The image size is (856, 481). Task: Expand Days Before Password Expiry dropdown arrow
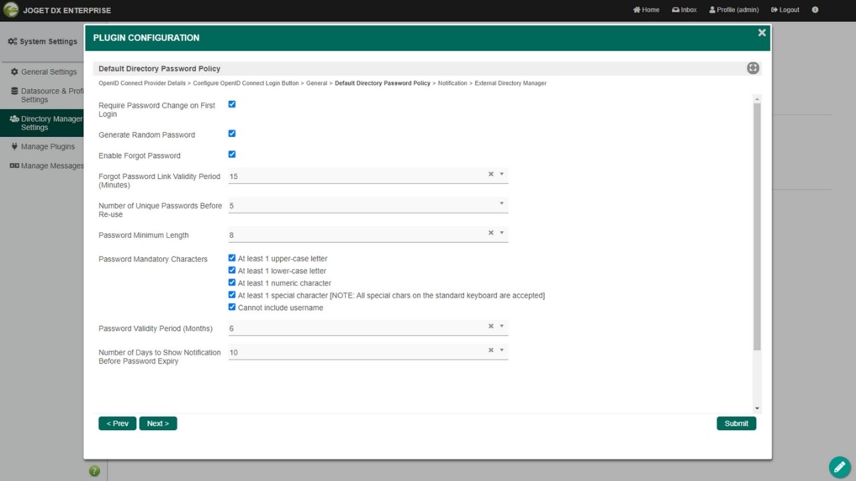(502, 350)
